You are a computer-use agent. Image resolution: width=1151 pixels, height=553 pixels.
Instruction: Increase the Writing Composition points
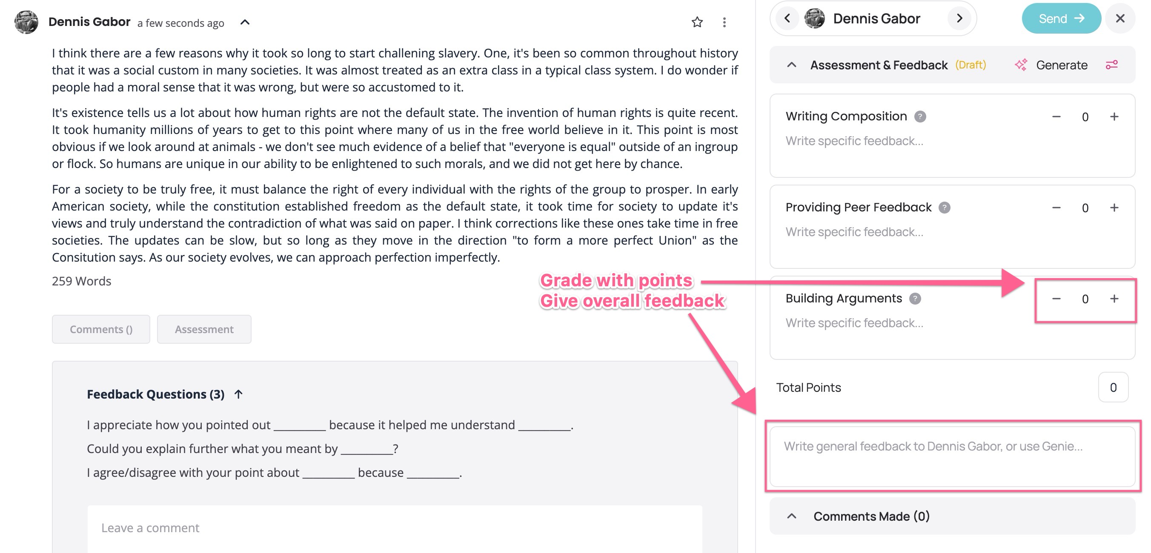[x=1114, y=117]
